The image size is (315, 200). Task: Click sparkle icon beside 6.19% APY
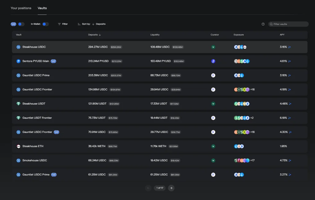tap(289, 118)
